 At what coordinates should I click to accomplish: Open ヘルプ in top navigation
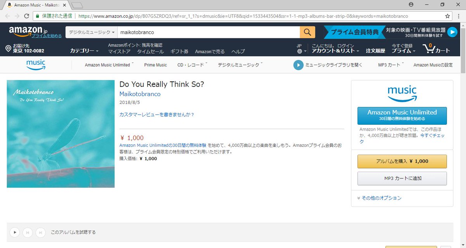pos(238,52)
